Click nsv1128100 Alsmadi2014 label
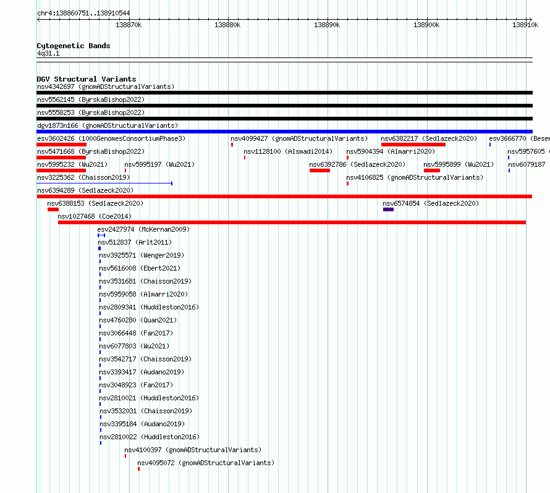 [288, 151]
